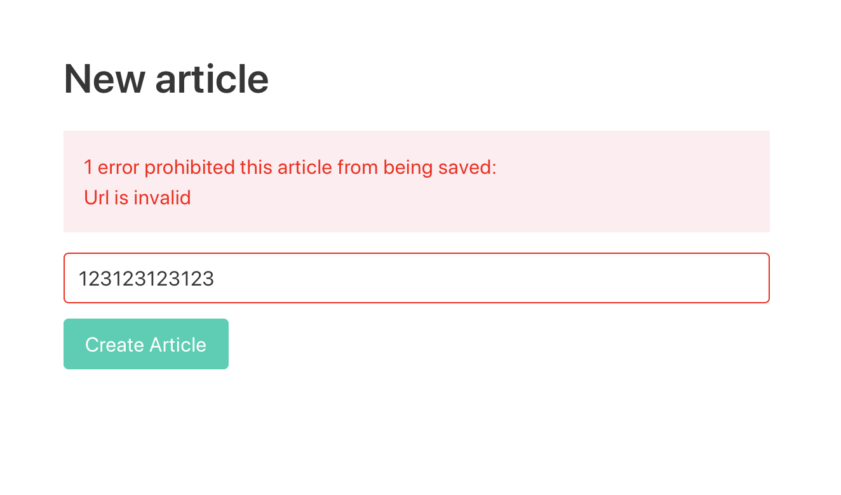
Task: Click the "Url is invalid" error message
Action: [x=137, y=198]
